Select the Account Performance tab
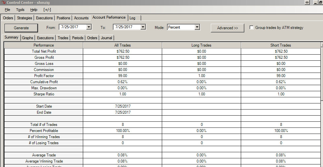The image size is (323, 167). [x=109, y=17]
